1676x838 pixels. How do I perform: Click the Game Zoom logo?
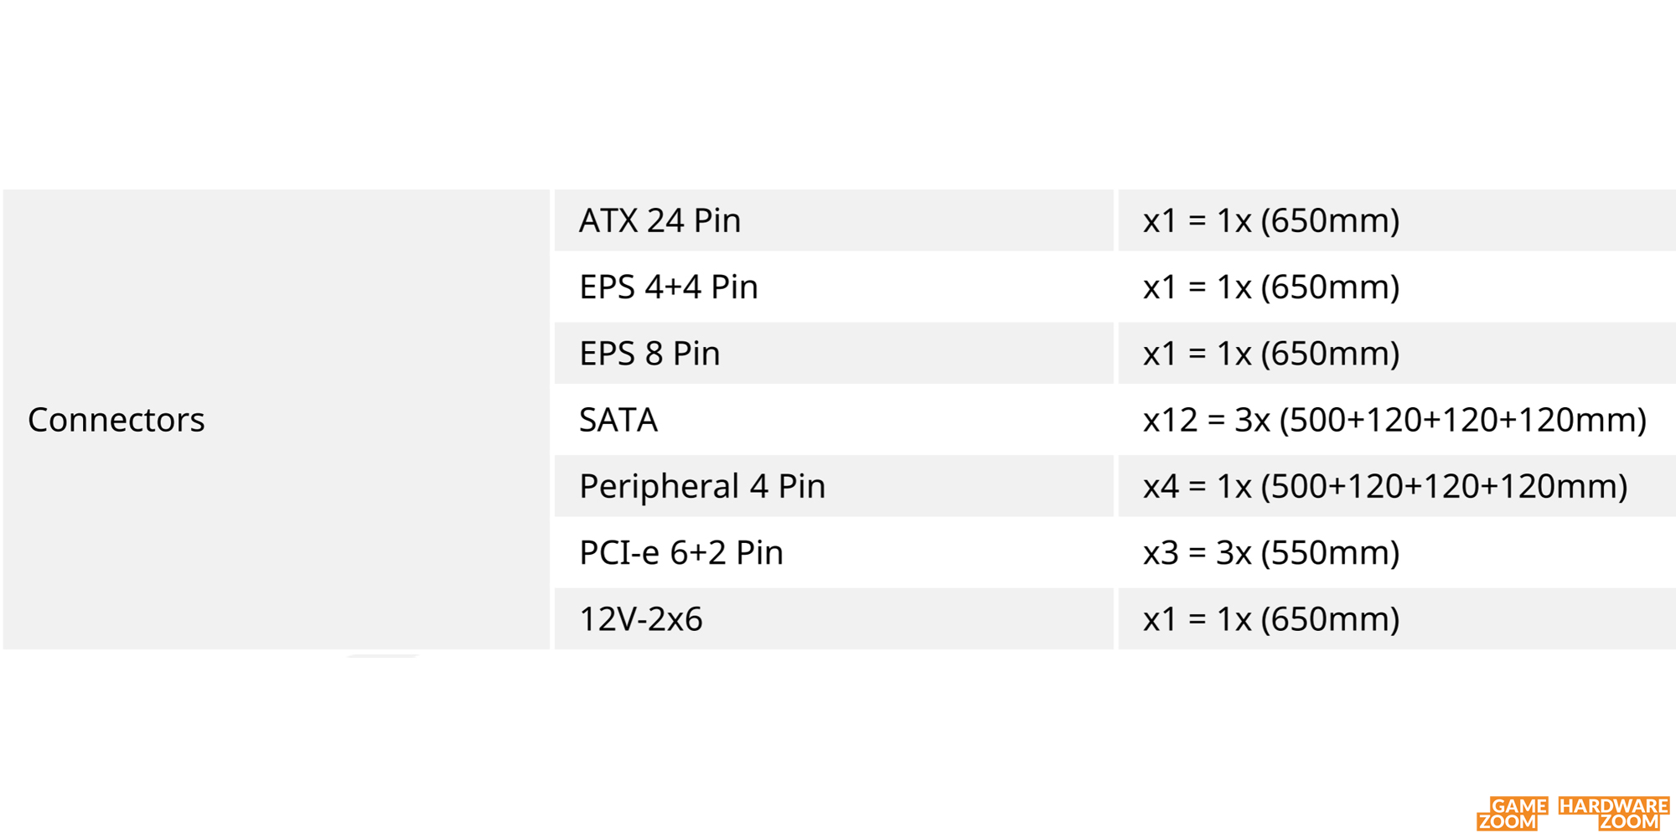coord(1512,814)
